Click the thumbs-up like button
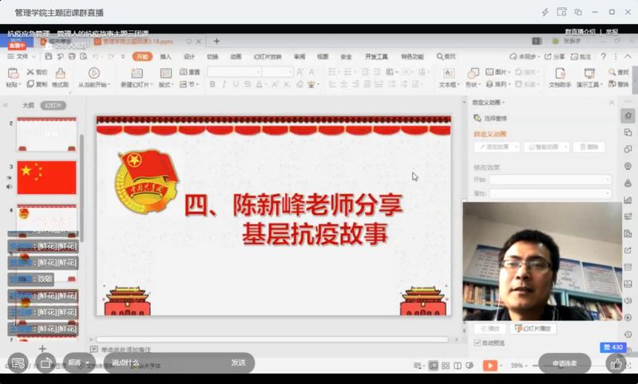The height and width of the screenshot is (384, 638). (x=616, y=363)
